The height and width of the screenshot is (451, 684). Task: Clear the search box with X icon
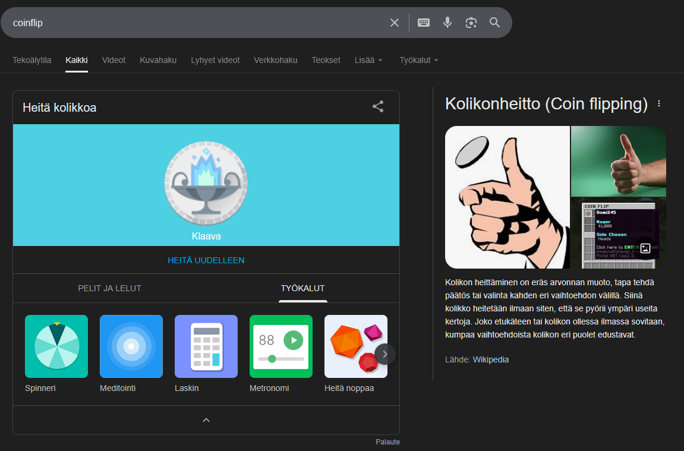(395, 23)
